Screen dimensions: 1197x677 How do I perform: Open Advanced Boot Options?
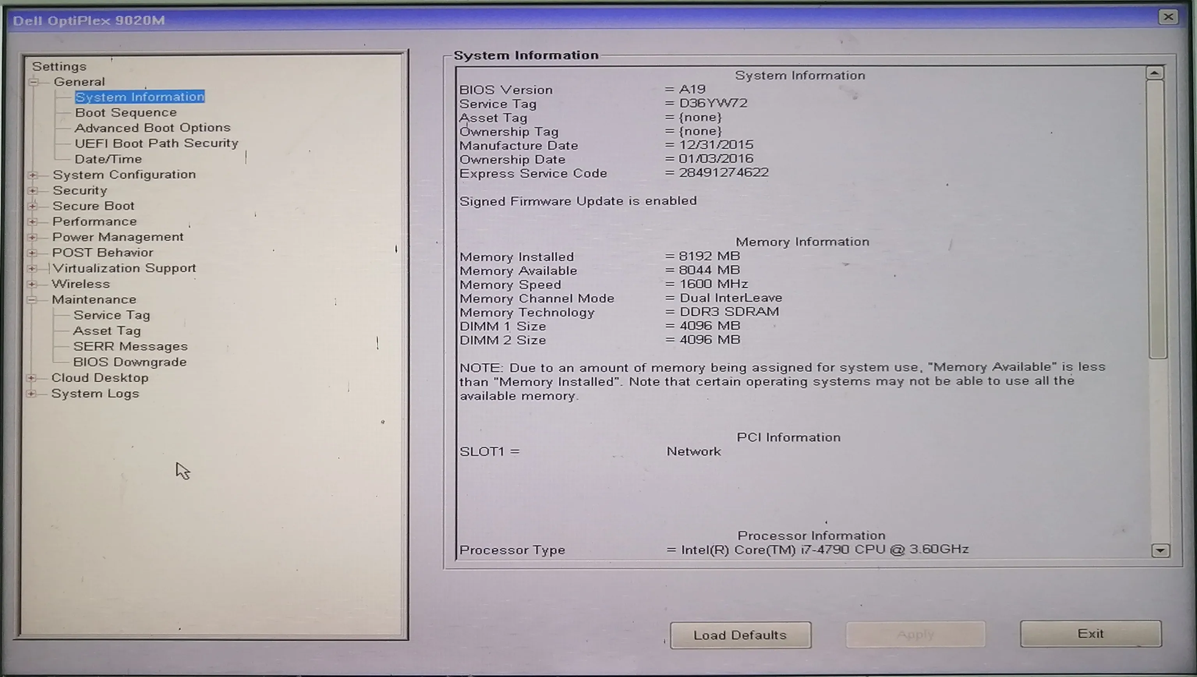[x=152, y=128]
